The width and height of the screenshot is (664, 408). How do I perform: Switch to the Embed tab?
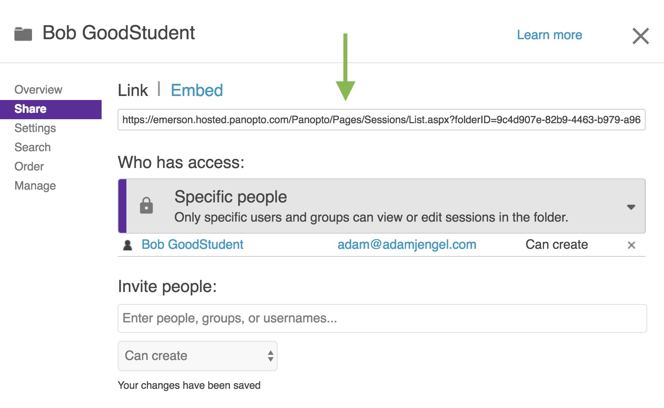197,90
